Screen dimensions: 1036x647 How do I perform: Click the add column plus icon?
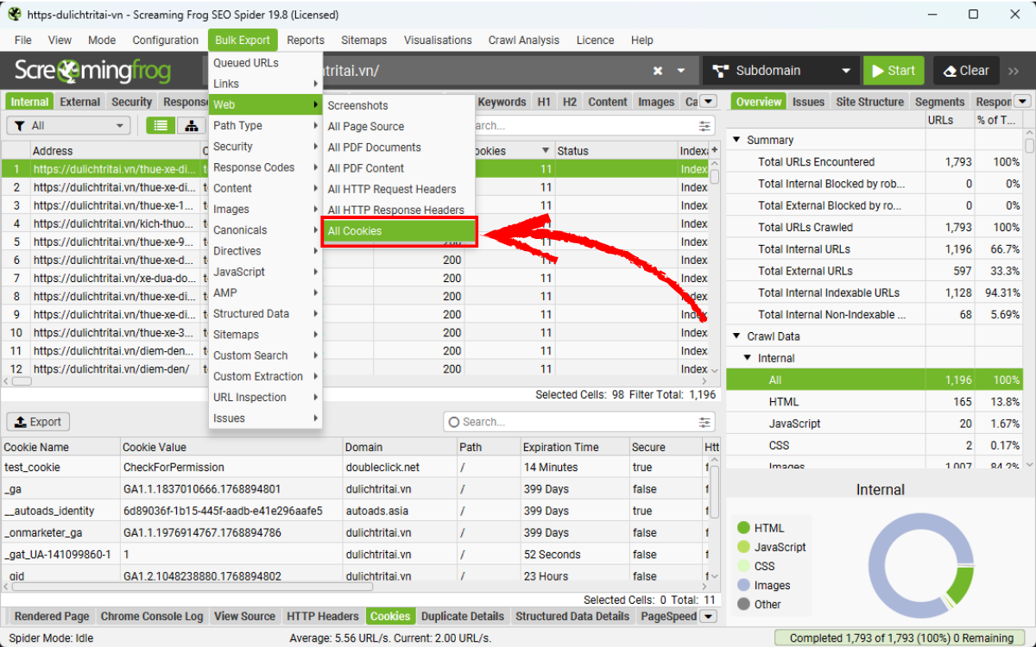714,151
